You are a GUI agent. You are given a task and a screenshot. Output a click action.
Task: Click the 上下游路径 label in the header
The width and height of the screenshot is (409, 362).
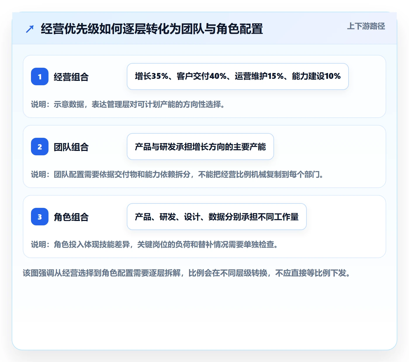pos(366,26)
